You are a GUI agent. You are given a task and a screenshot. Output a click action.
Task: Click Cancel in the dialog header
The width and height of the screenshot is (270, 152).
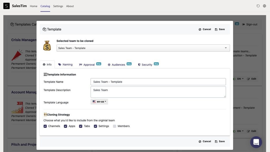(x=205, y=29)
